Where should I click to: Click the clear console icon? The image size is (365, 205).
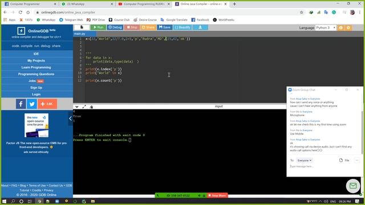tap(91, 106)
